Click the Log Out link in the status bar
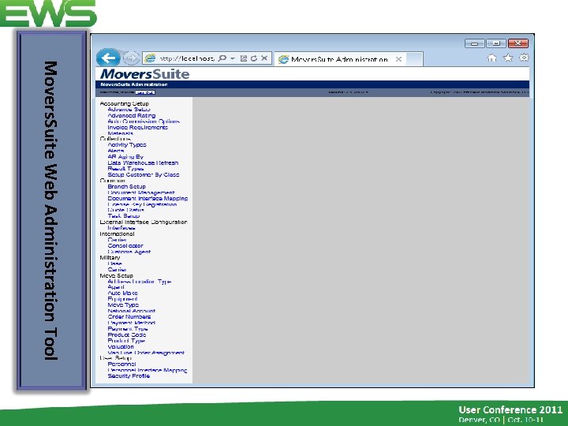 point(145,92)
